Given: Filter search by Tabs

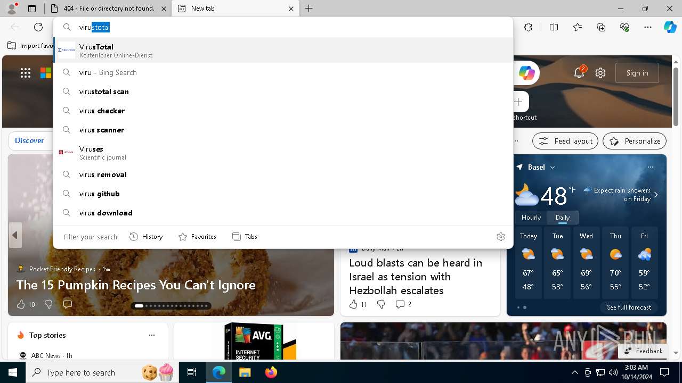Looking at the screenshot, I should pyautogui.click(x=245, y=237).
